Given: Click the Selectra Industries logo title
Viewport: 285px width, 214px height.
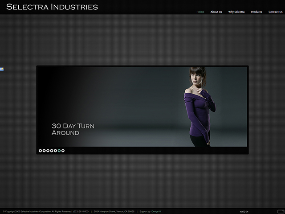Looking at the screenshot, I should (52, 7).
